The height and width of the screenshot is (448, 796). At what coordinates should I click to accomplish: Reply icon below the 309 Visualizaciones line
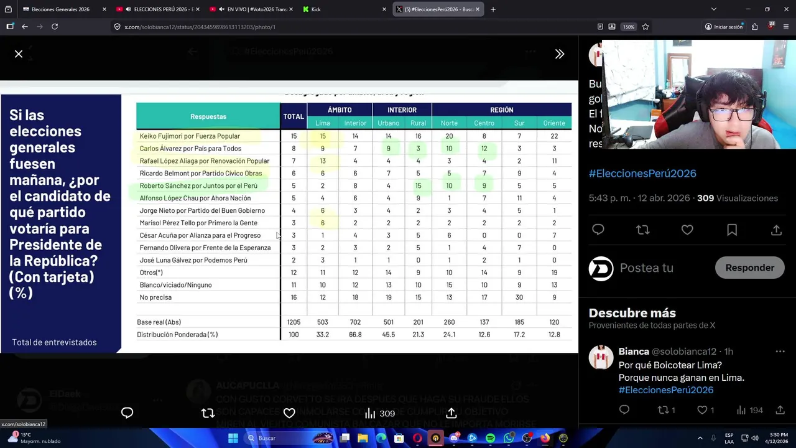coord(598,230)
